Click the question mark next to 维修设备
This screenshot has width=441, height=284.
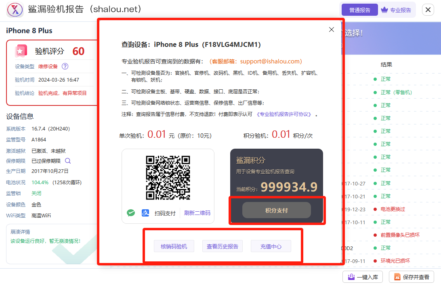pyautogui.click(x=65, y=66)
